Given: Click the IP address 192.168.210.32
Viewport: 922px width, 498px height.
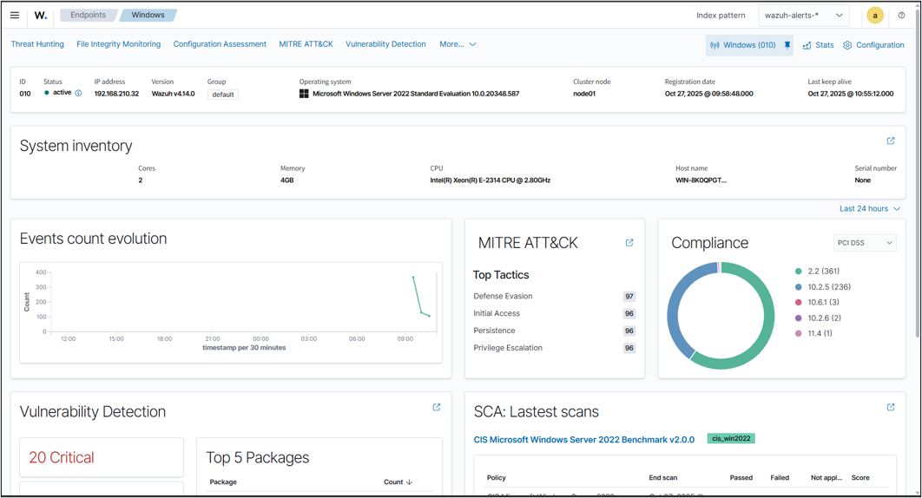Looking at the screenshot, I should click(x=116, y=94).
